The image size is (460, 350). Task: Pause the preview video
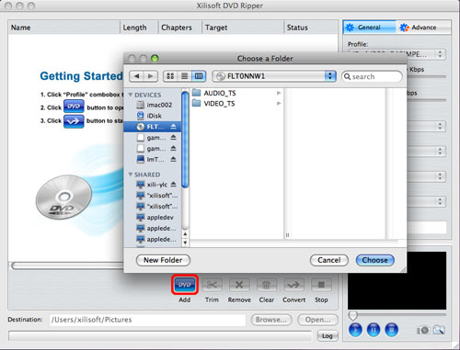pos(374,330)
